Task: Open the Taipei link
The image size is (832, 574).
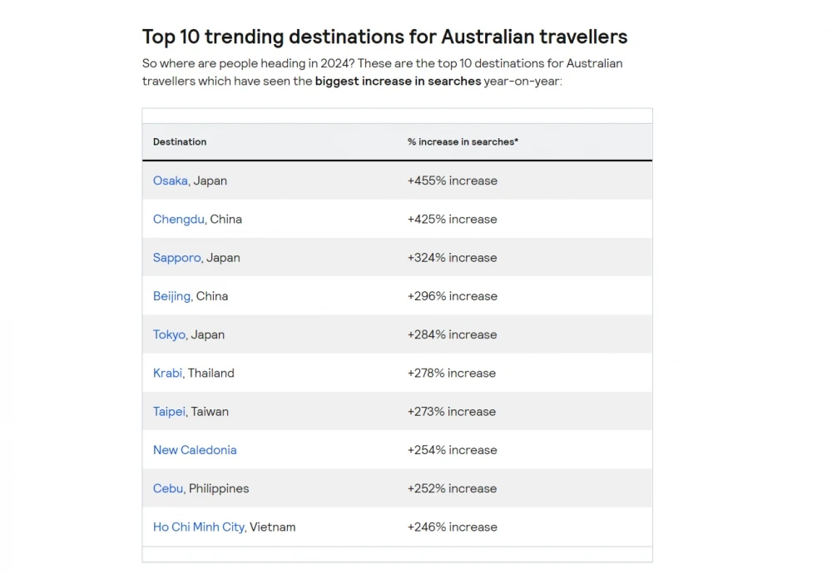Action: click(x=169, y=412)
